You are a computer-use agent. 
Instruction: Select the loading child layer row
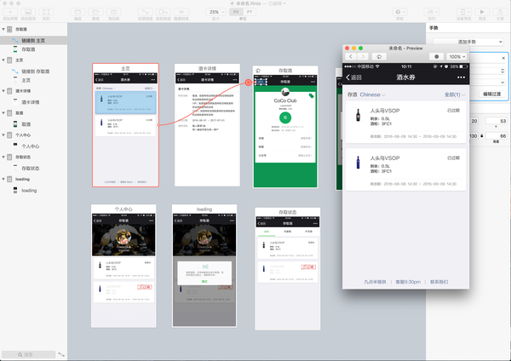pos(33,190)
